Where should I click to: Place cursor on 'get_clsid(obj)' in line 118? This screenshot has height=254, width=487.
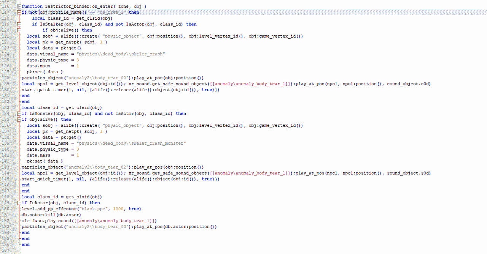click(94, 18)
